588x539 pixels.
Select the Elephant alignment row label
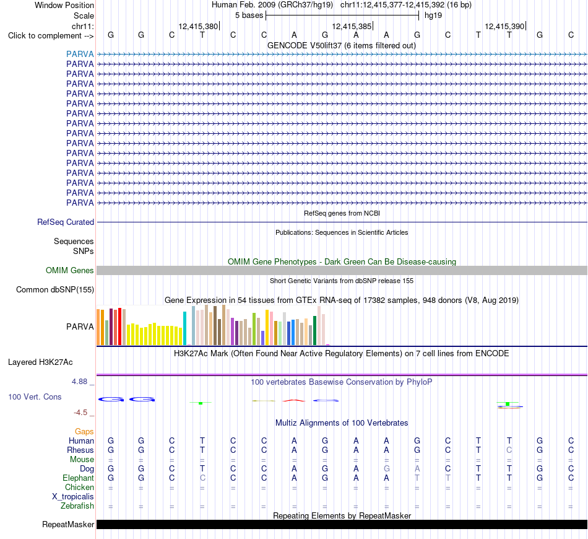pyautogui.click(x=78, y=478)
